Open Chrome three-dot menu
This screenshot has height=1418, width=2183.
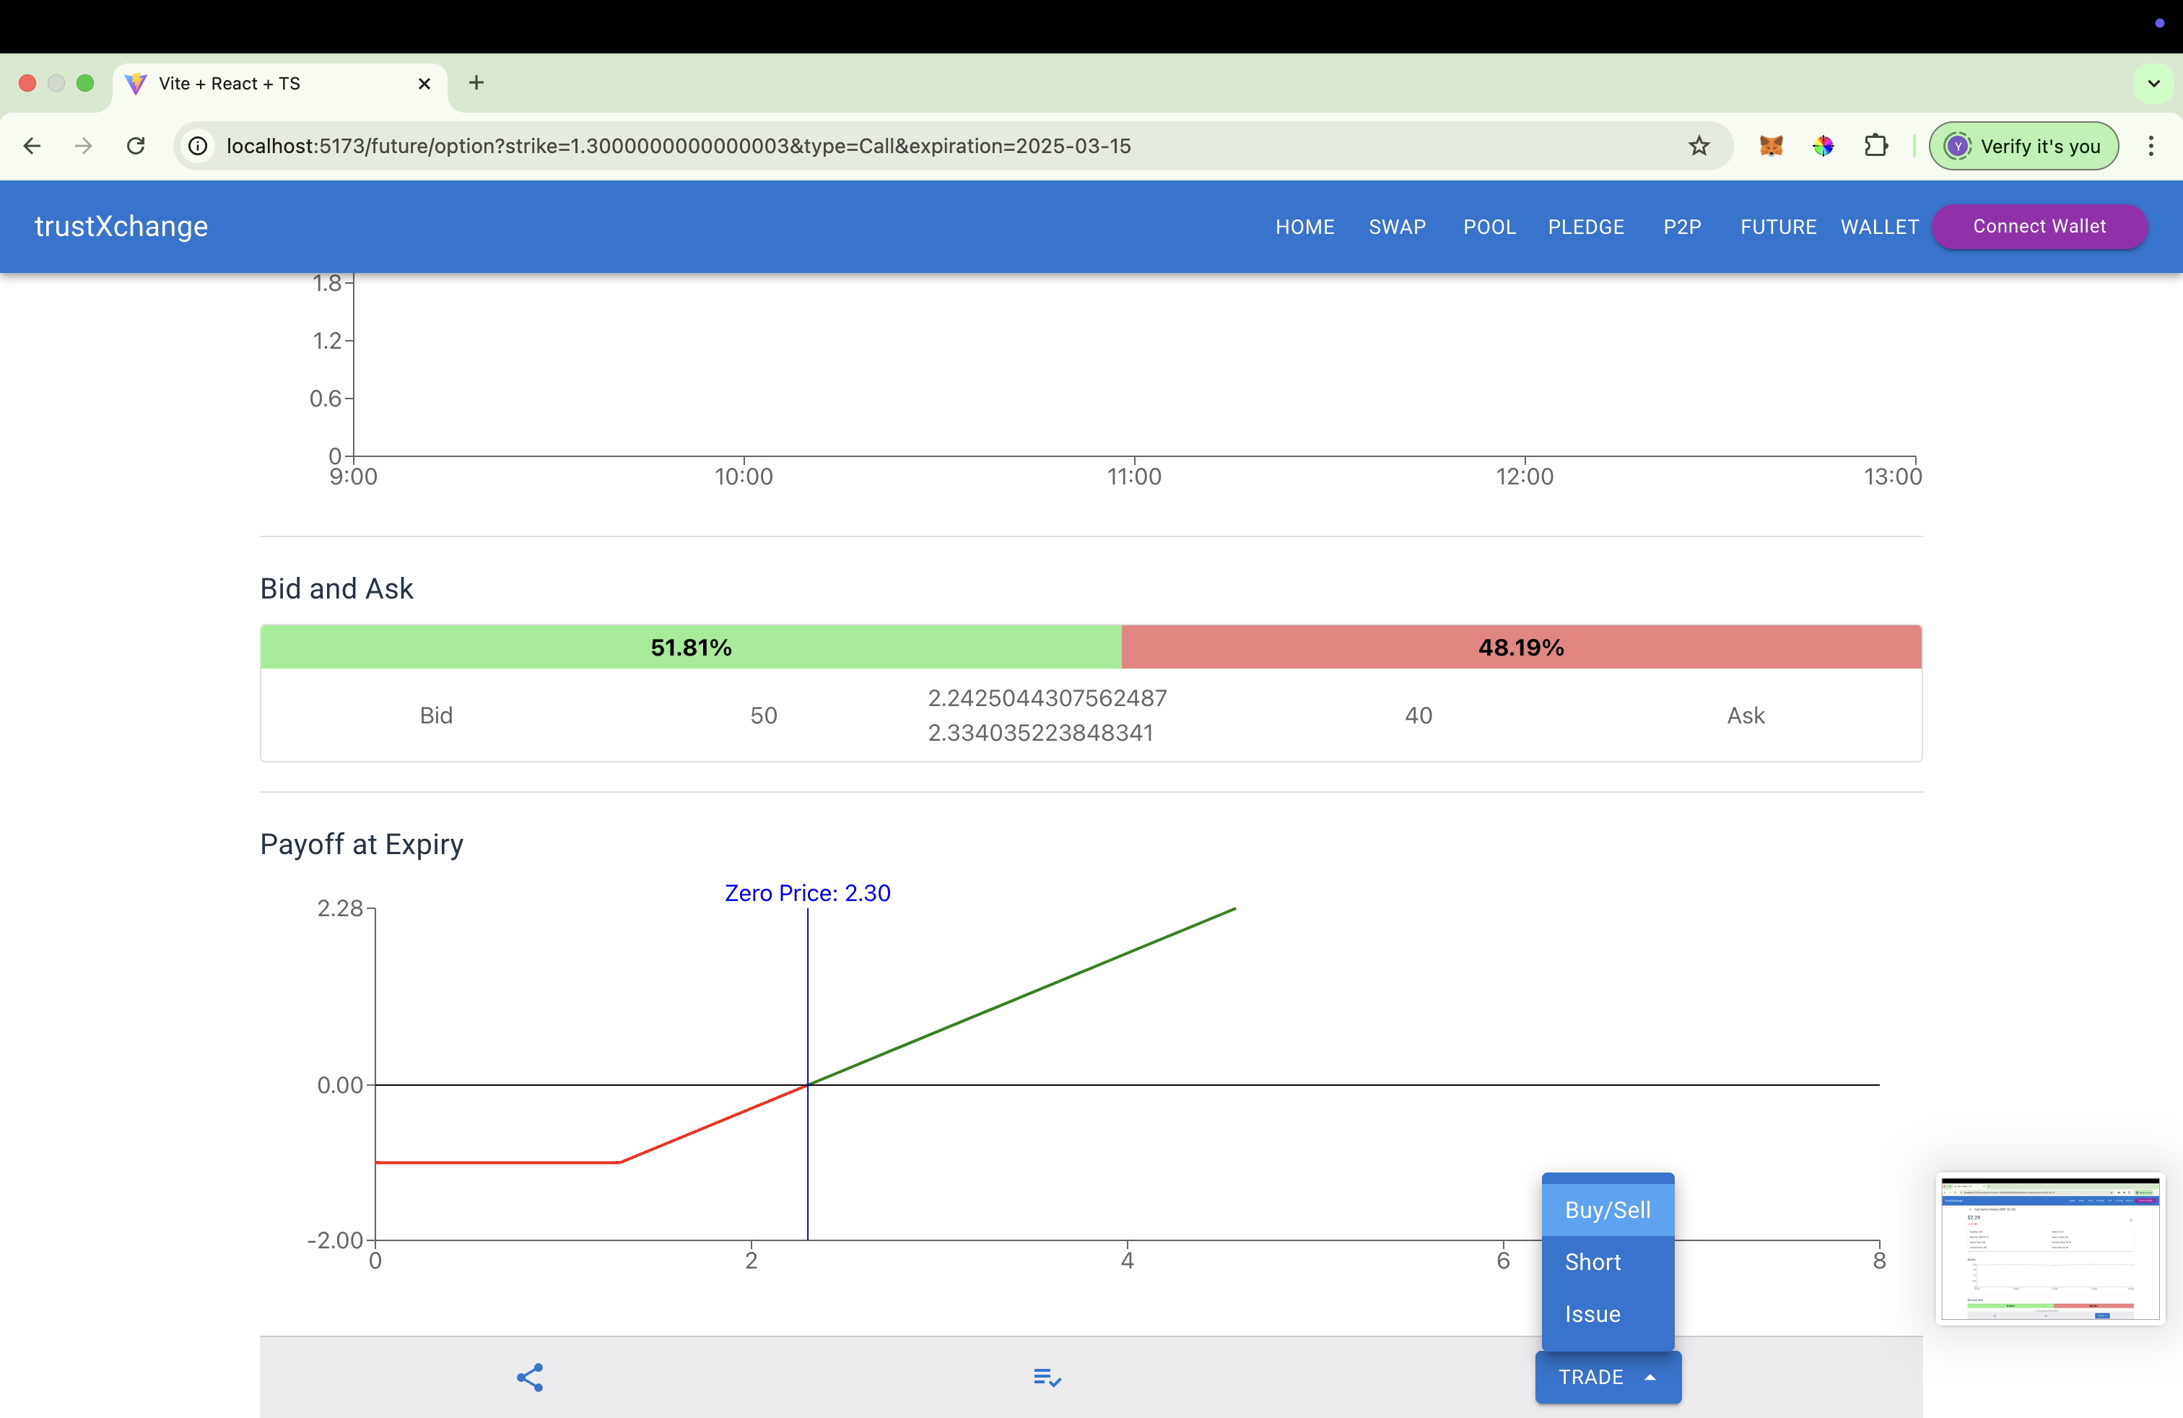pos(2150,146)
